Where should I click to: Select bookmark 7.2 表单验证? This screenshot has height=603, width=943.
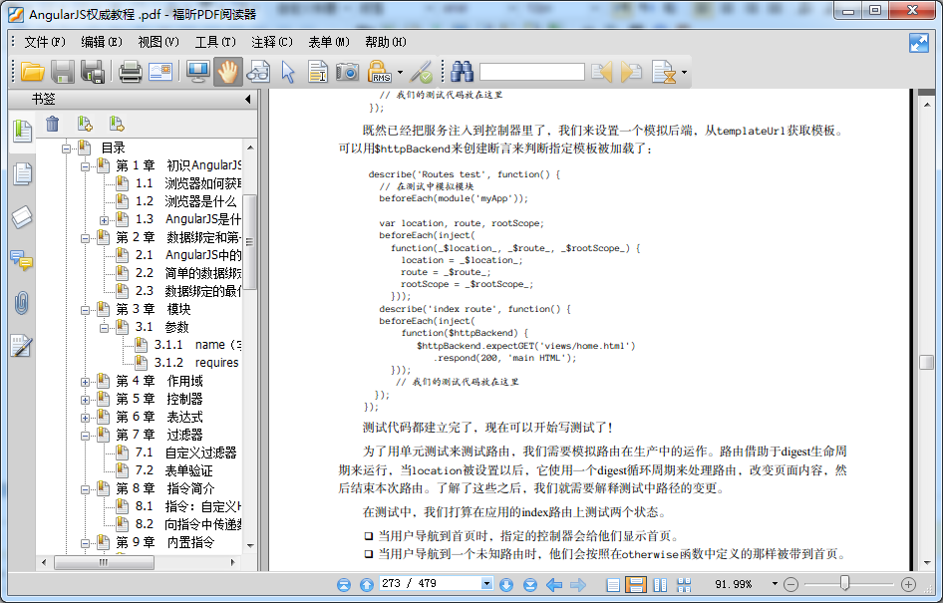[173, 470]
